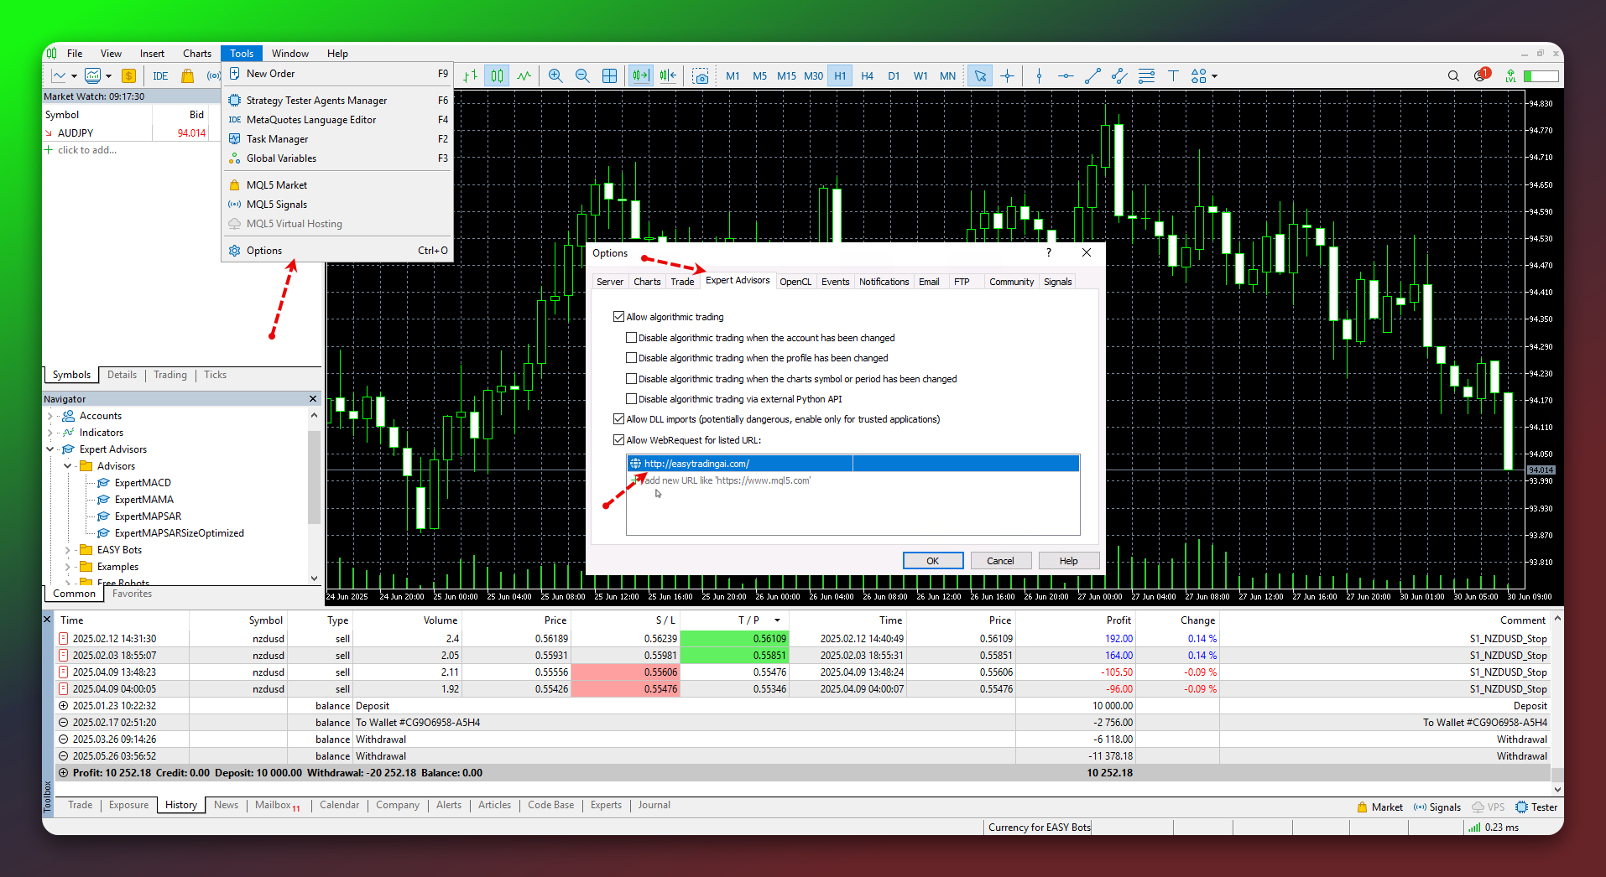Switch to the Community tab in Options
1606x877 pixels.
point(1011,282)
